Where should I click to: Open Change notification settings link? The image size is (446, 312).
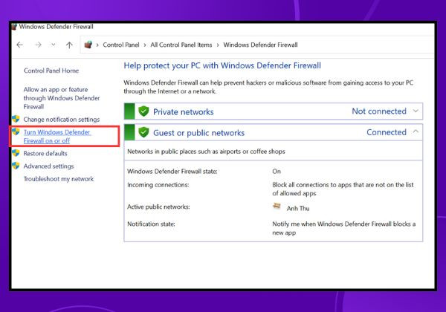point(62,120)
